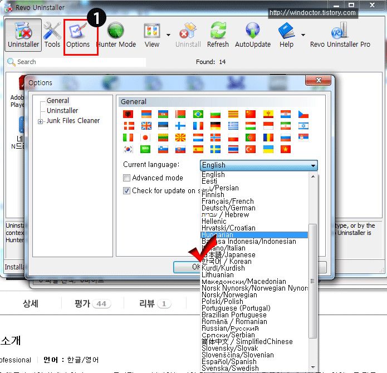
Task: Click the language list scroll-down arrow
Action: click(313, 367)
